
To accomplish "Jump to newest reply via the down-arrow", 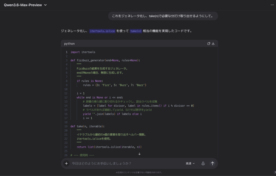I will tap(139, 154).
